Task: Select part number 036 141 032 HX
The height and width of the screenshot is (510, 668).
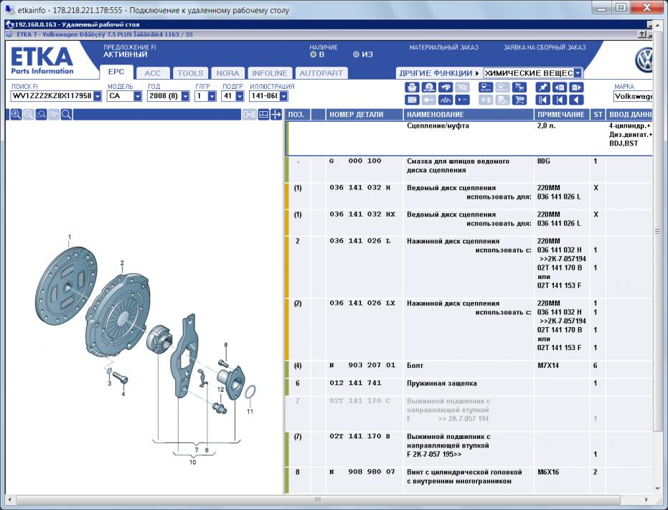Action: [362, 214]
